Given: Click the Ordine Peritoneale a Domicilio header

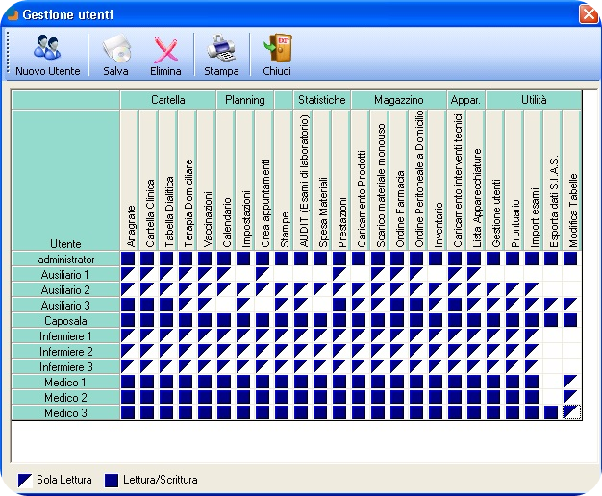Looking at the screenshot, I should coord(417,180).
